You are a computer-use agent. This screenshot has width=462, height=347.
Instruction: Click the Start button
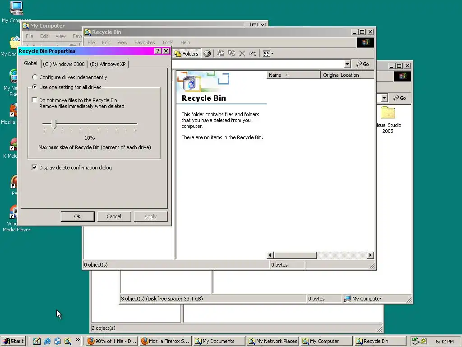pos(13,341)
